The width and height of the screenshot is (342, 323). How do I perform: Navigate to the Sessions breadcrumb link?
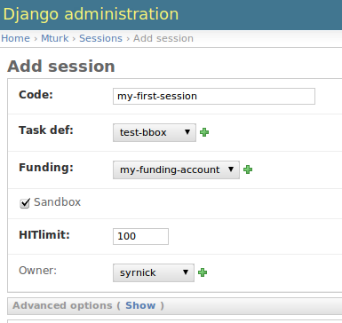pyautogui.click(x=100, y=38)
